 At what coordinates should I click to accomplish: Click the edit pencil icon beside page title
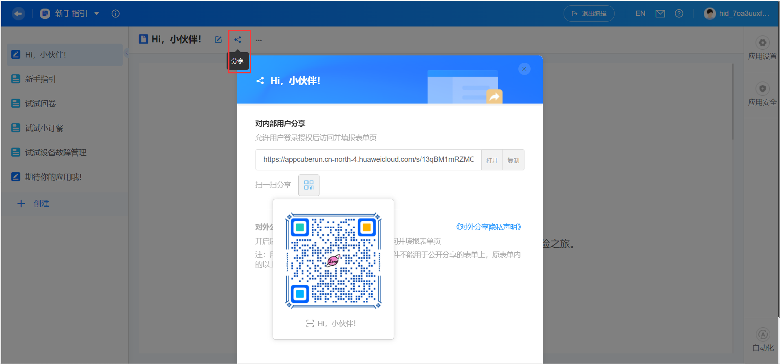[218, 40]
